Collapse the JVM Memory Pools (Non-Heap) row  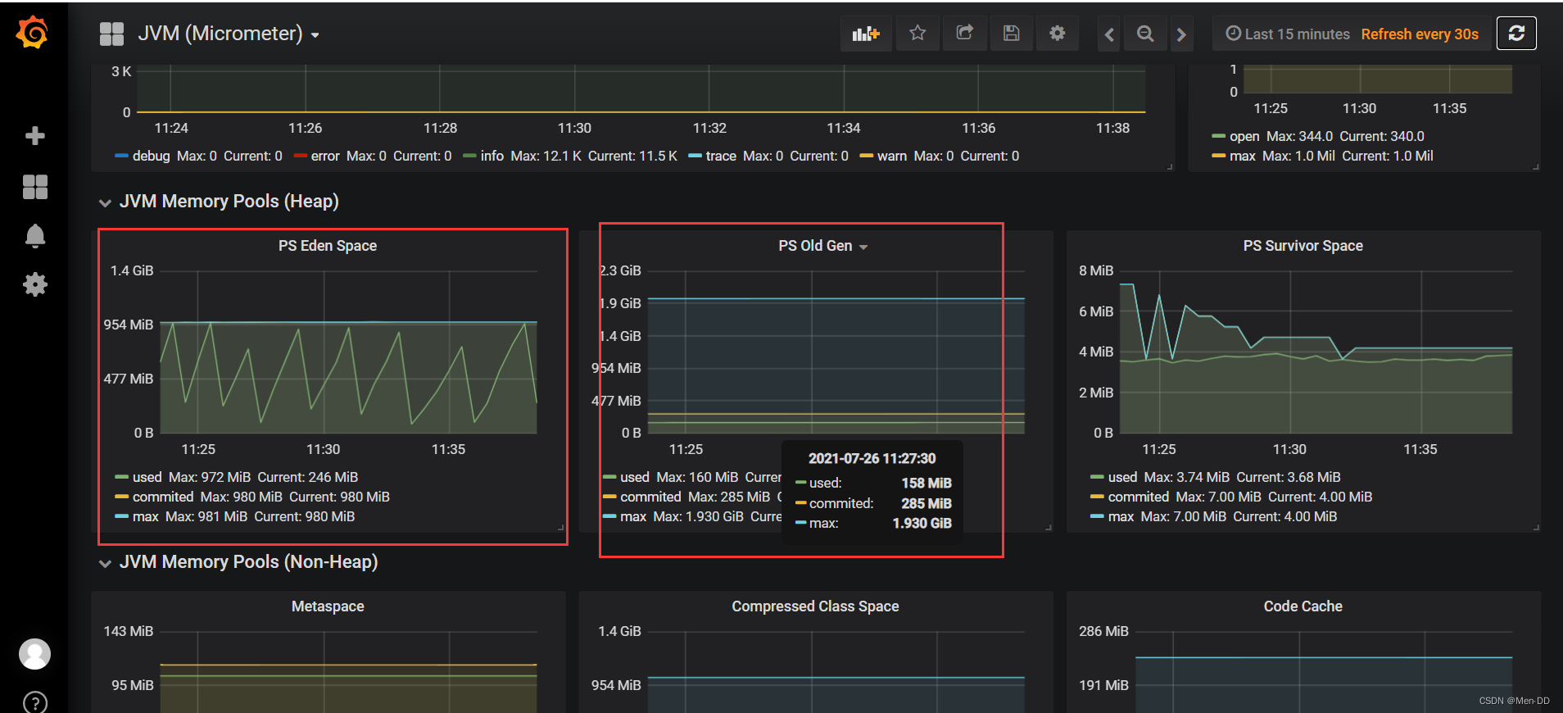point(238,562)
